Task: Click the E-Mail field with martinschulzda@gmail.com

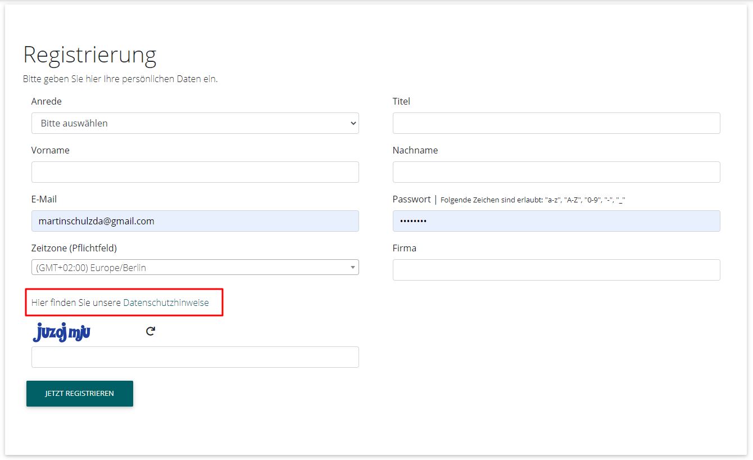Action: 194,221
